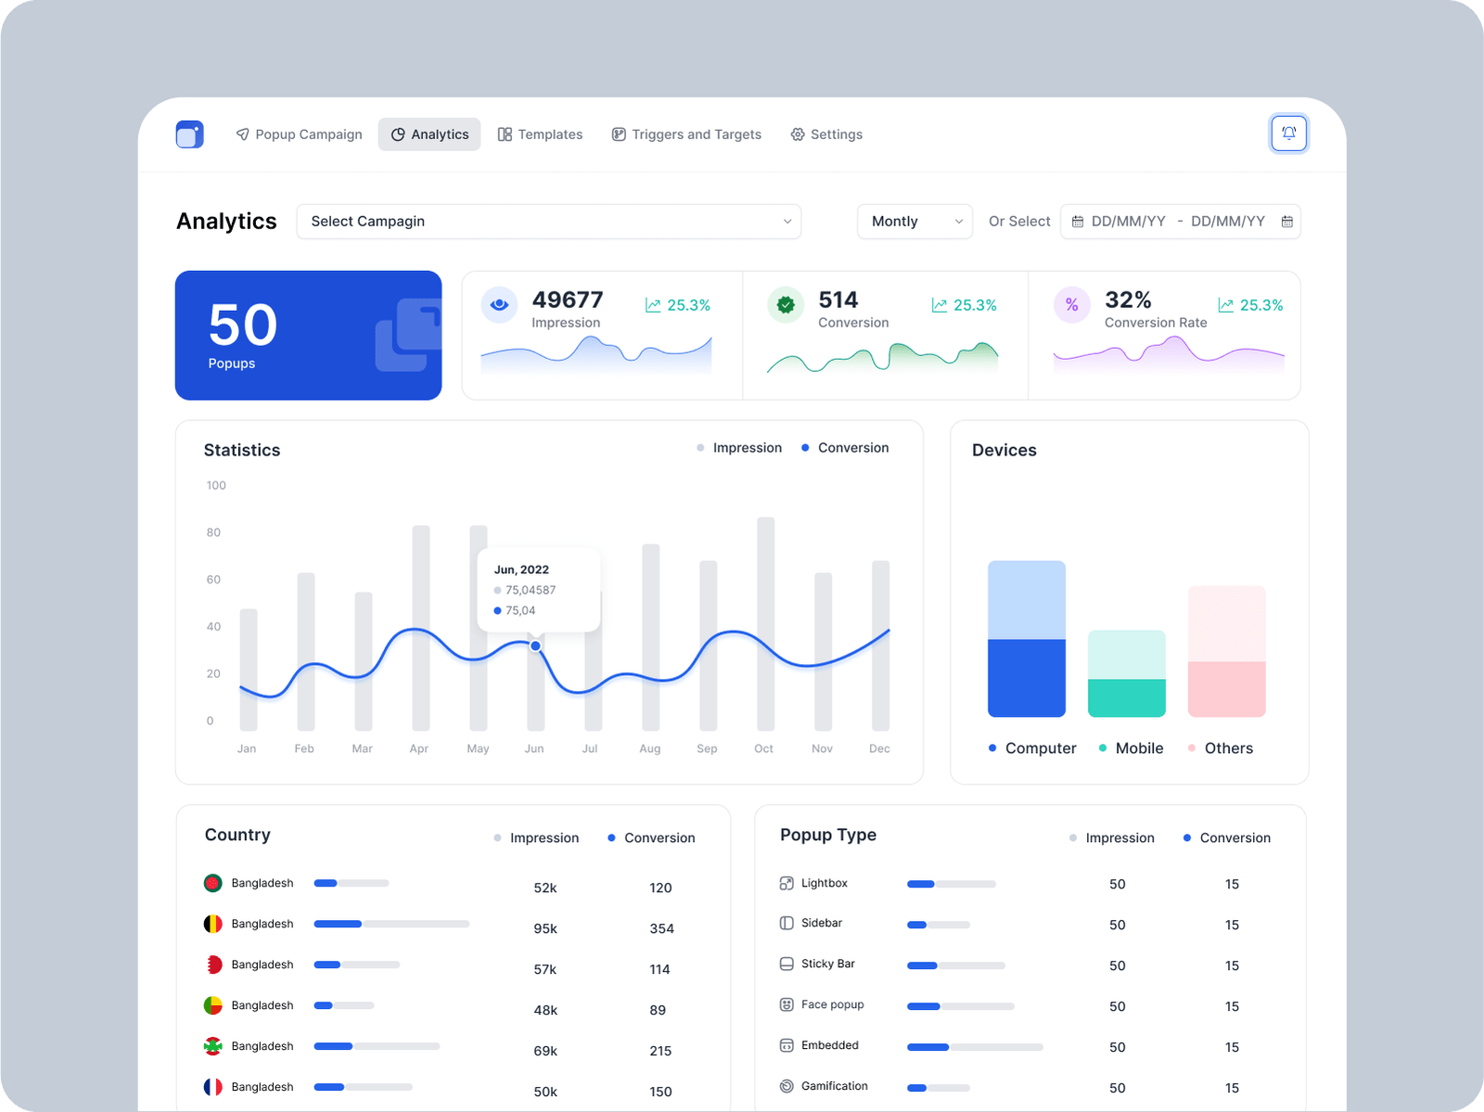
Task: Click the Gamification popup type icon
Action: pos(787,1086)
